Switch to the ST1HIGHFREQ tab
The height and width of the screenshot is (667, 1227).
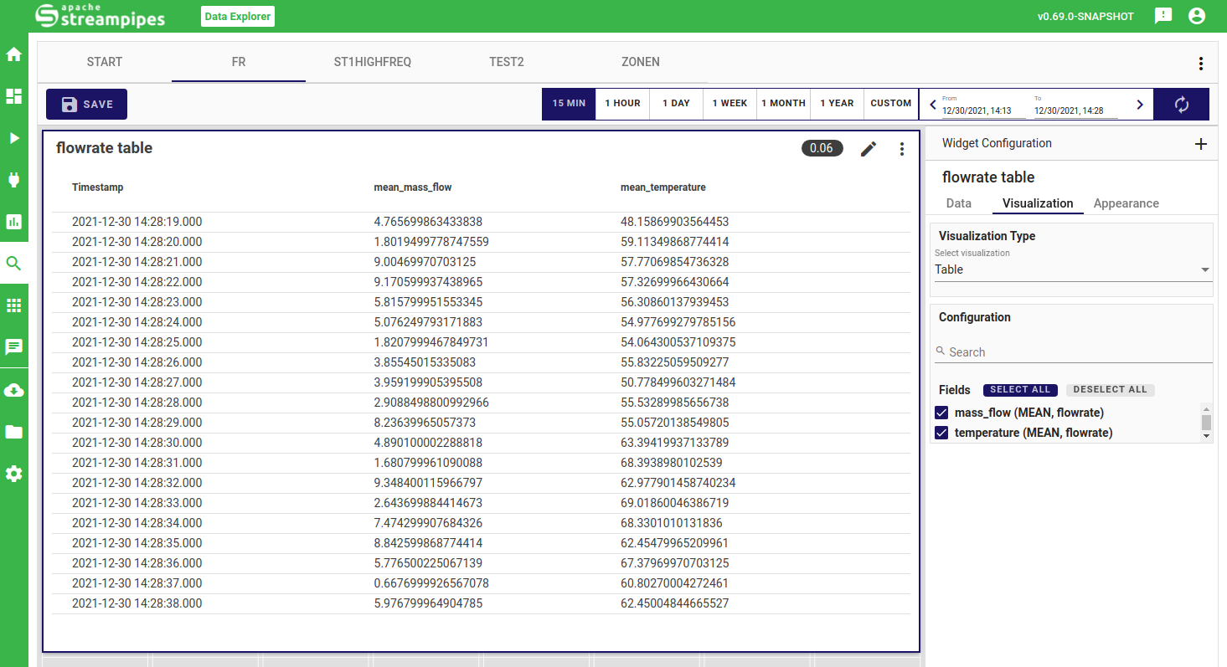coord(372,62)
